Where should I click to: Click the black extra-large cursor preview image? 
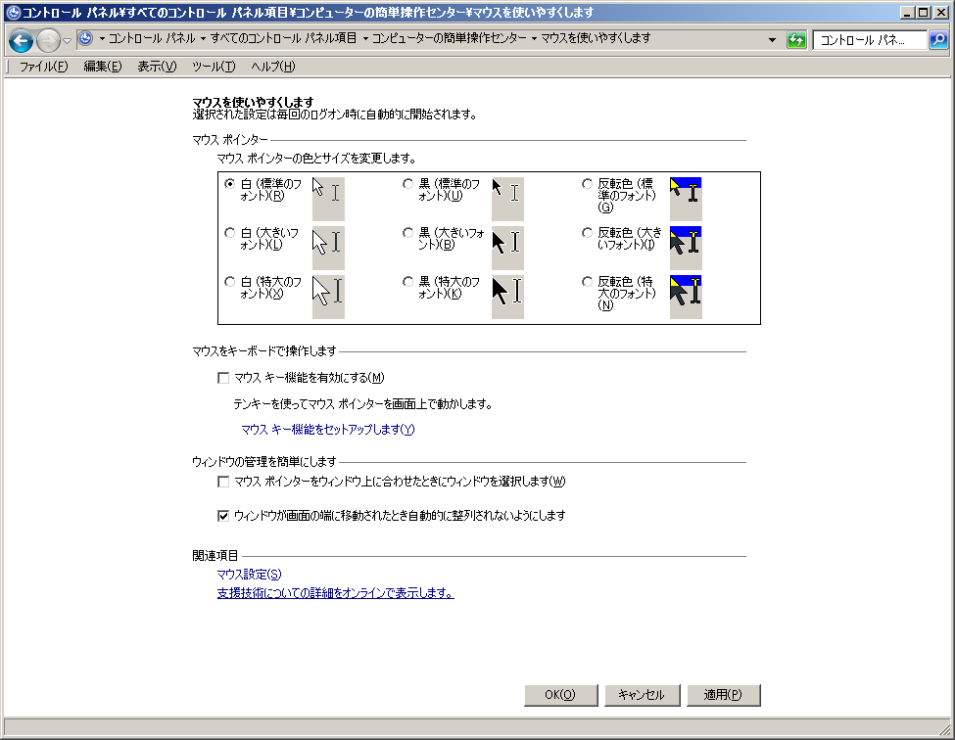507,297
